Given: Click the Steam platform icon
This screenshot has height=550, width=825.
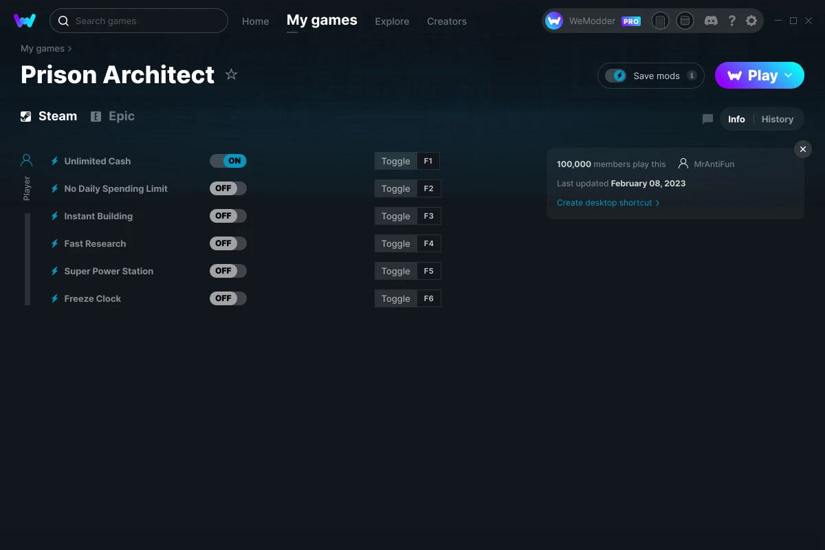Looking at the screenshot, I should pos(25,116).
